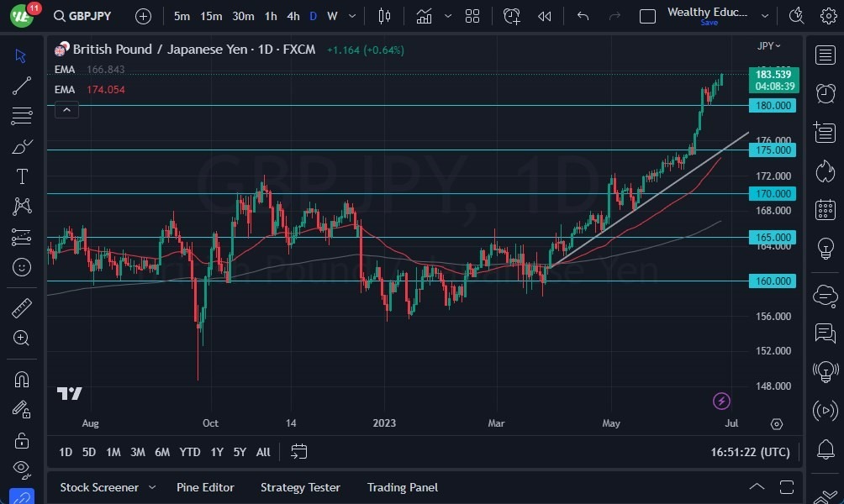This screenshot has height=504, width=844.
Task: Toggle drawings visibility with the eye icon
Action: 21,470
